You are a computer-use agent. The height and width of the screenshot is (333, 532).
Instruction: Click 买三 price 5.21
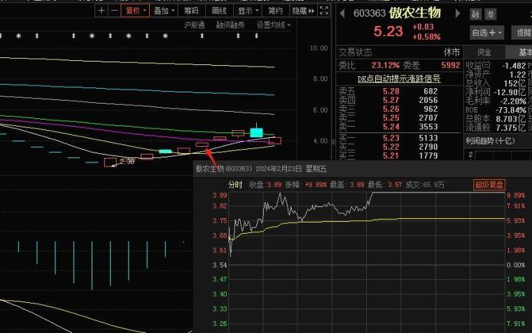coord(391,155)
